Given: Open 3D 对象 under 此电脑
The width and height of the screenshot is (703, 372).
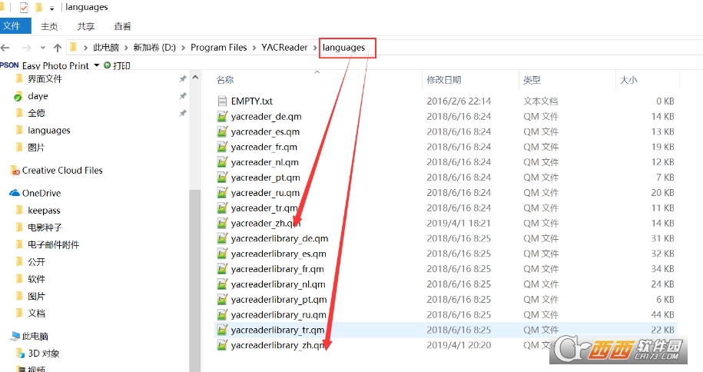Looking at the screenshot, I should click(44, 353).
